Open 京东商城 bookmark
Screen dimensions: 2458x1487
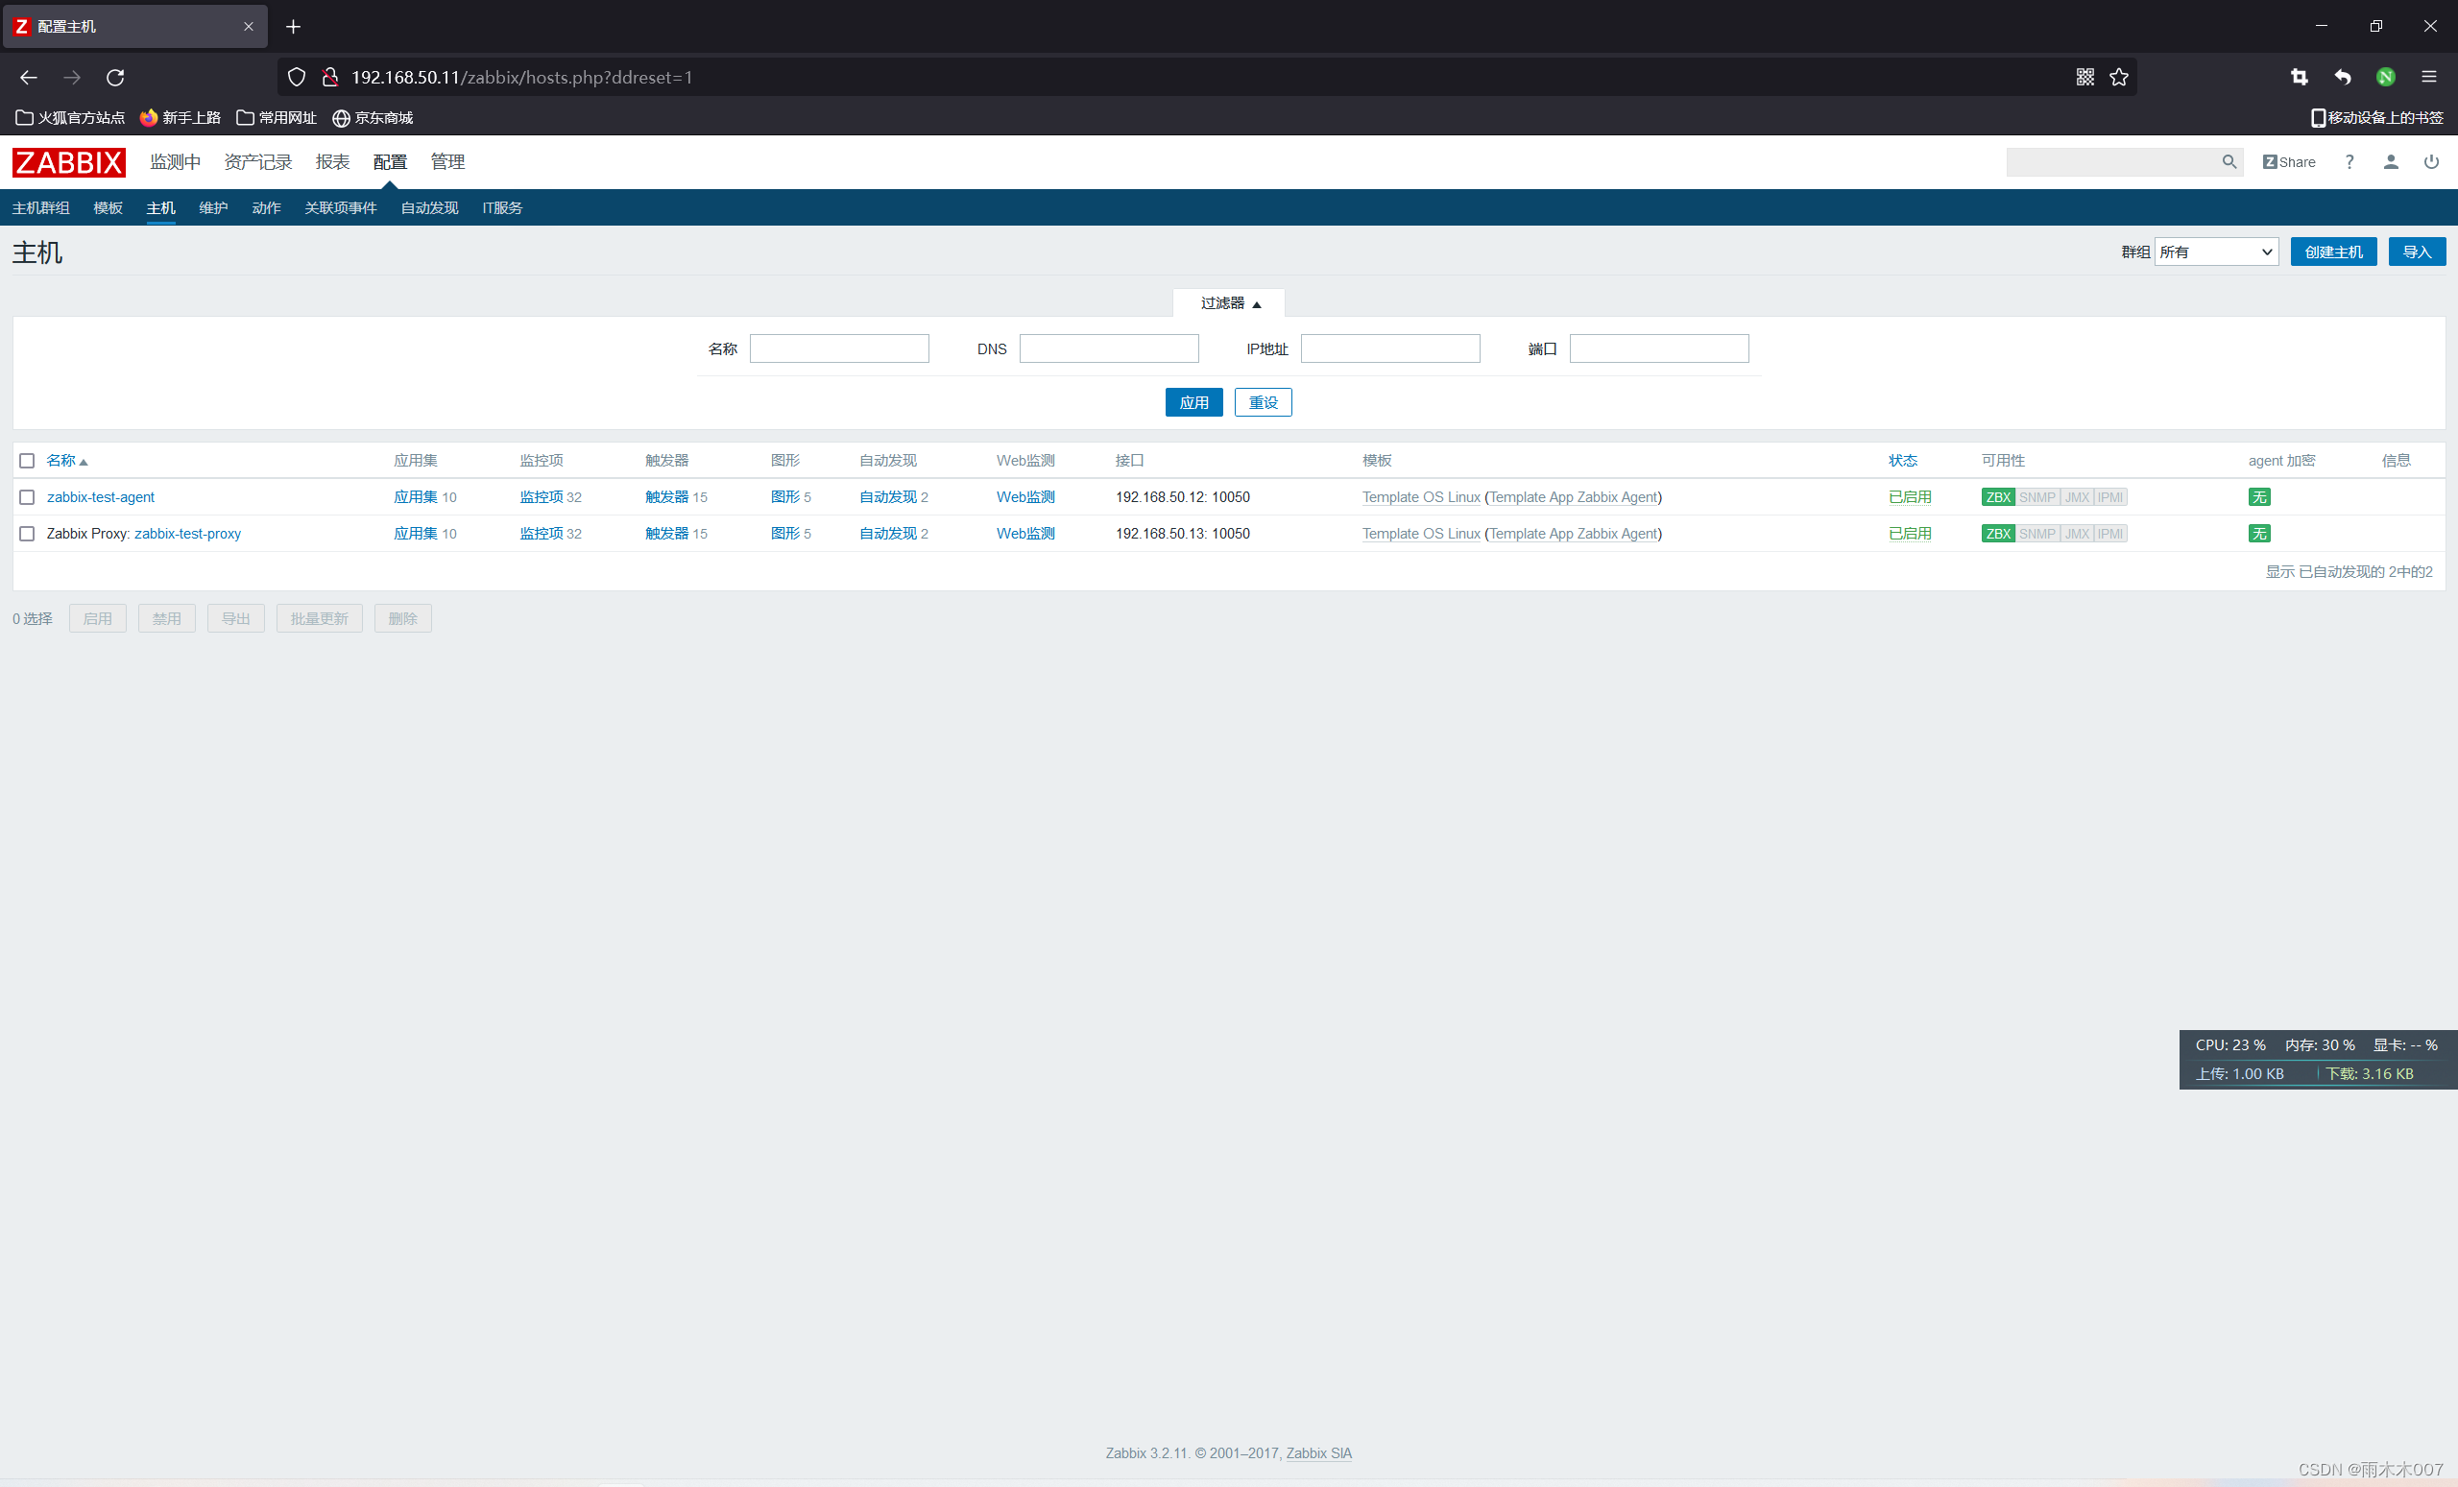[373, 118]
